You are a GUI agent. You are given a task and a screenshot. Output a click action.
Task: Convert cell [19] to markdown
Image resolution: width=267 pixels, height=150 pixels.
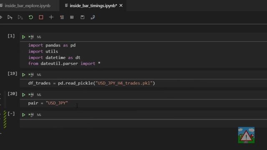tap(39, 75)
